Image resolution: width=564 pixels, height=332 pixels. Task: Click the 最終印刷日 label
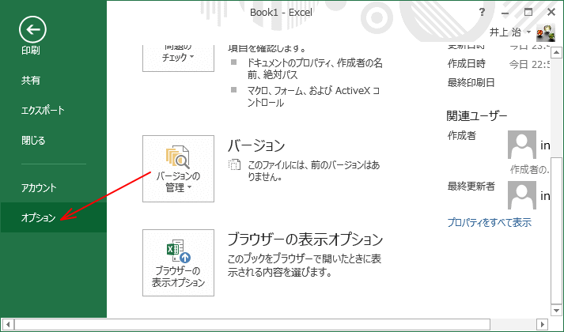point(471,82)
